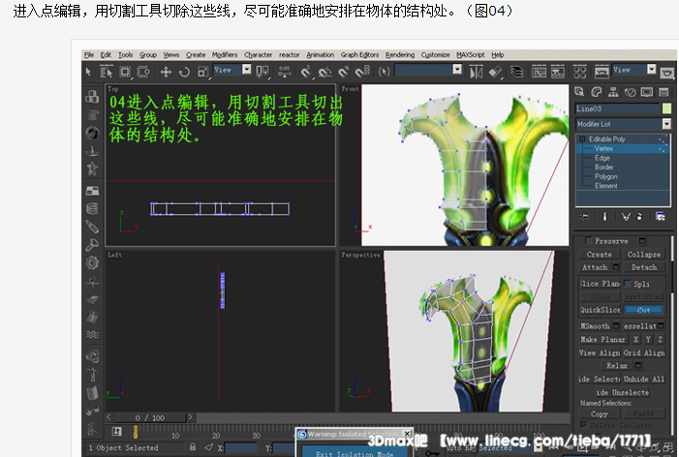Image resolution: width=679 pixels, height=457 pixels.
Task: Open Layer Manager icon
Action: point(516,72)
